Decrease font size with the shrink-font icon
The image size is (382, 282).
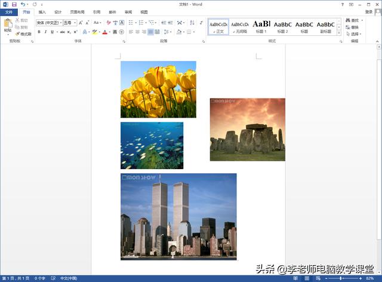pyautogui.click(x=87, y=23)
